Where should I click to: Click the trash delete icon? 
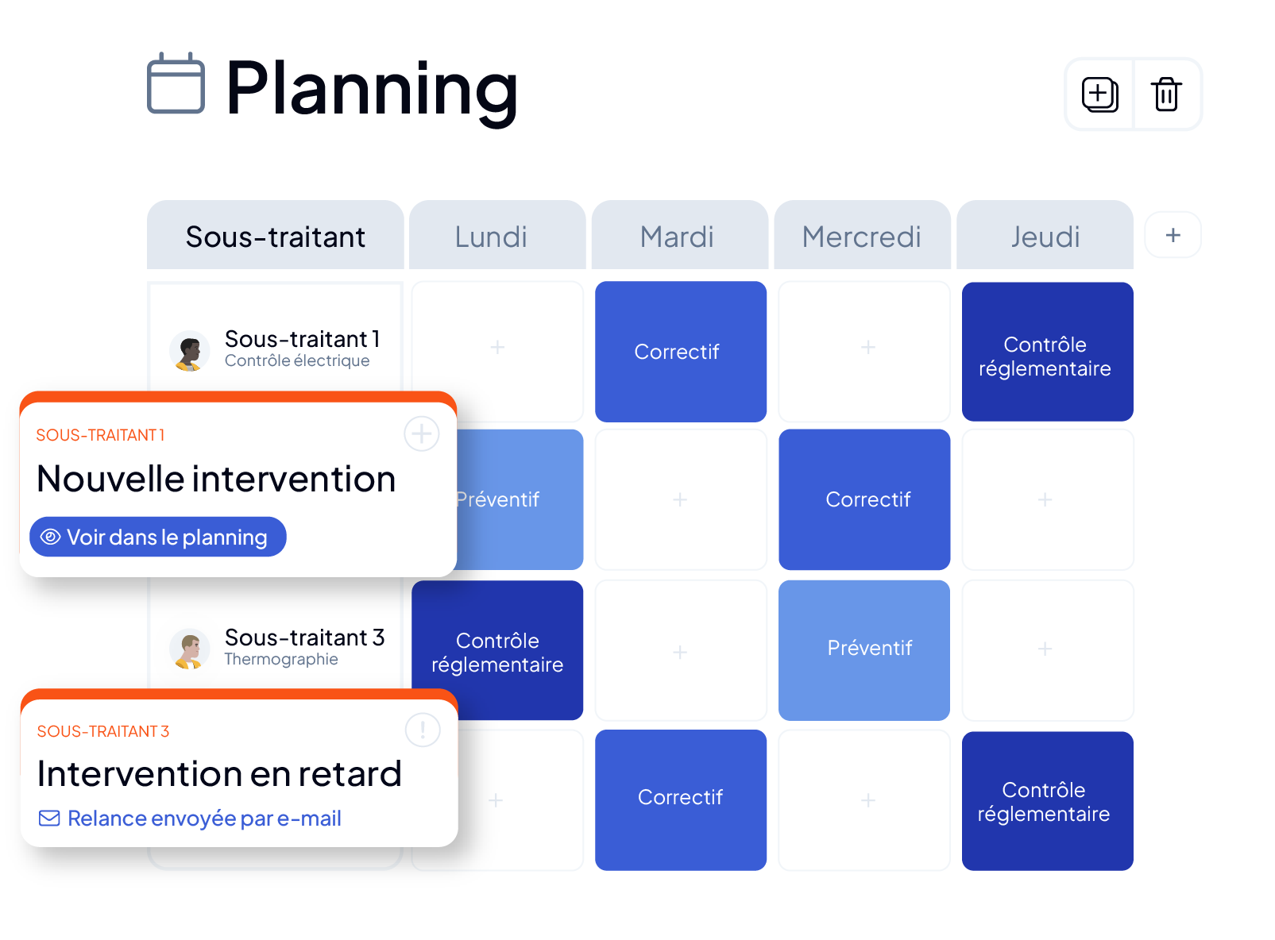click(1166, 94)
